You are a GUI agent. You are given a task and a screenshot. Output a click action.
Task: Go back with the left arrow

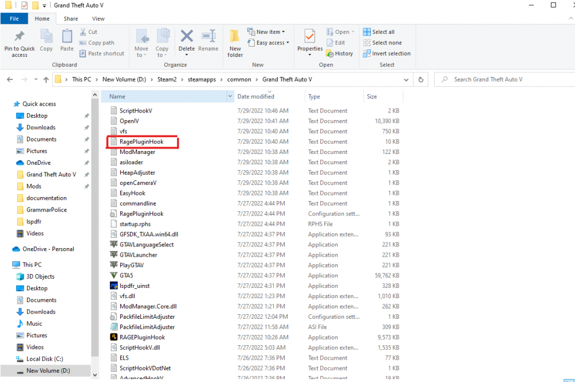pyautogui.click(x=10, y=79)
